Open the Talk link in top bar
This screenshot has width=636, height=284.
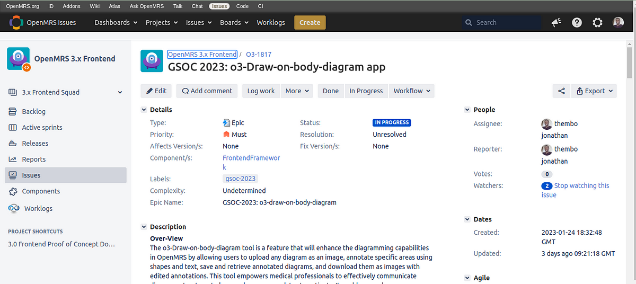178,6
